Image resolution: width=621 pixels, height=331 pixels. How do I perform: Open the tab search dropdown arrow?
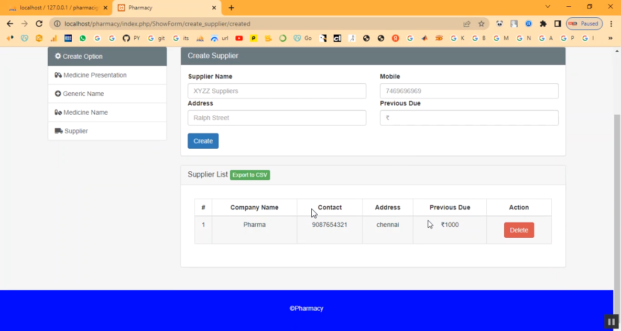pos(548,7)
